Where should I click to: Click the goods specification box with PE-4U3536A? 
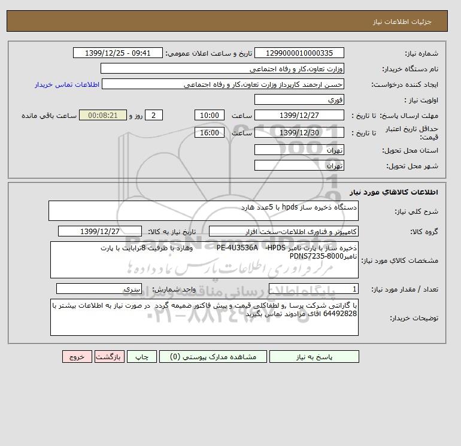tap(204, 260)
